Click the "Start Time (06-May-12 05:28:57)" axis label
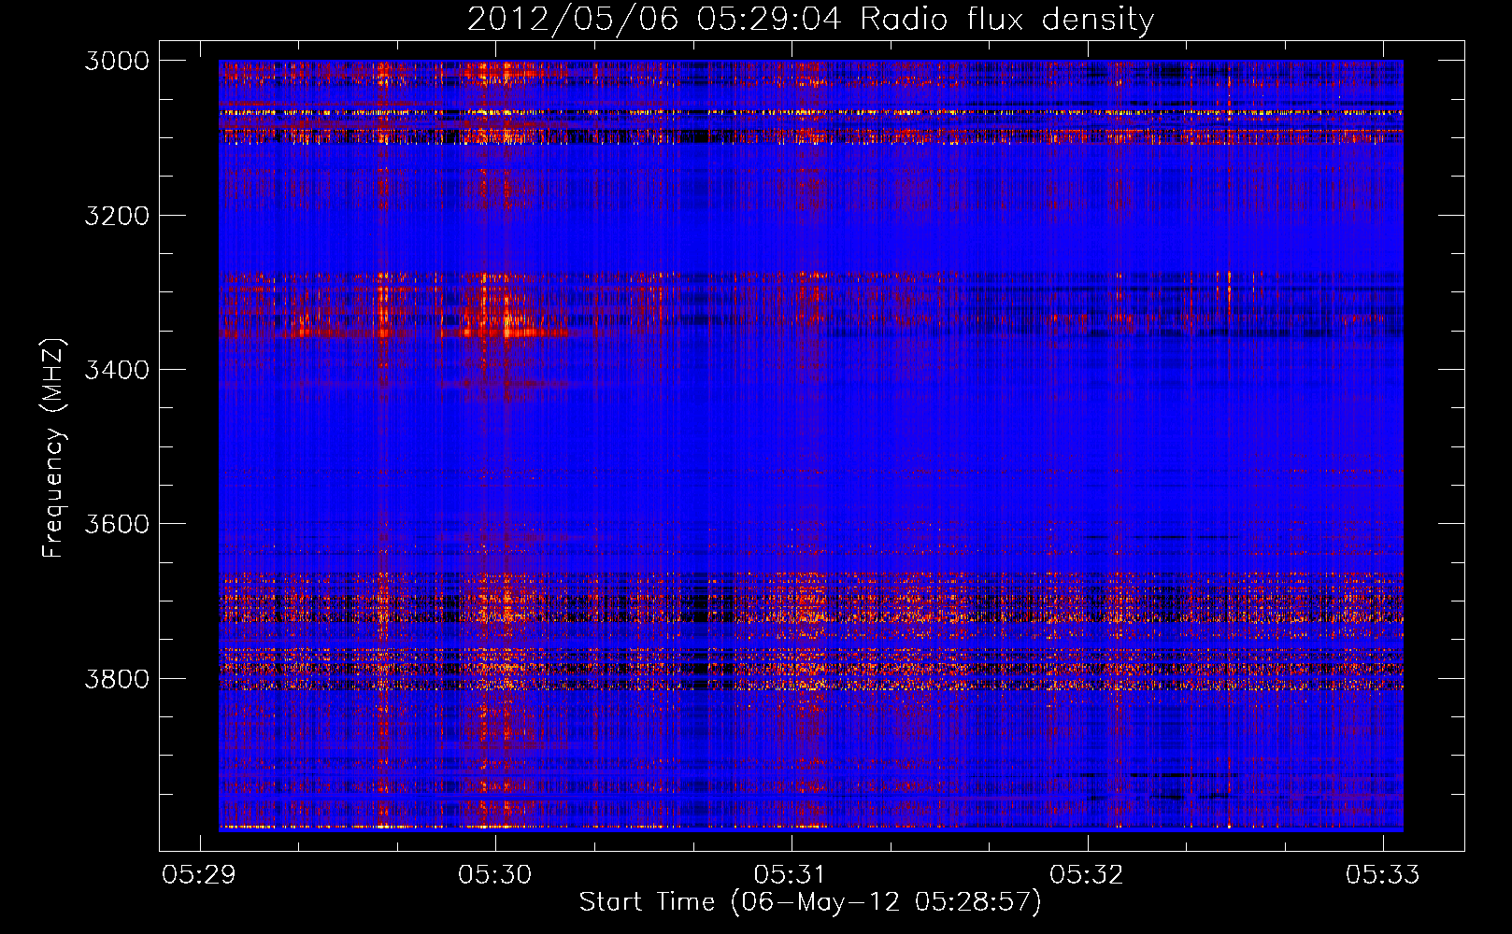This screenshot has height=934, width=1512. pos(810,902)
